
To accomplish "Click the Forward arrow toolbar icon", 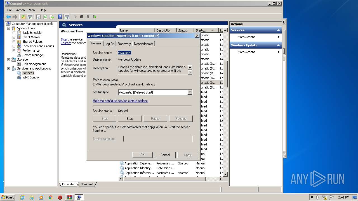I will point(15,17).
